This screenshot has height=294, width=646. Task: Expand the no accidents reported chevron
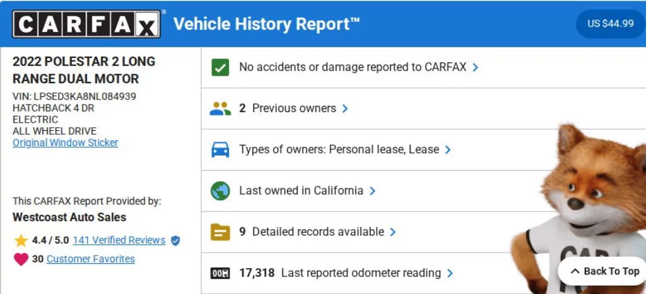pos(476,67)
